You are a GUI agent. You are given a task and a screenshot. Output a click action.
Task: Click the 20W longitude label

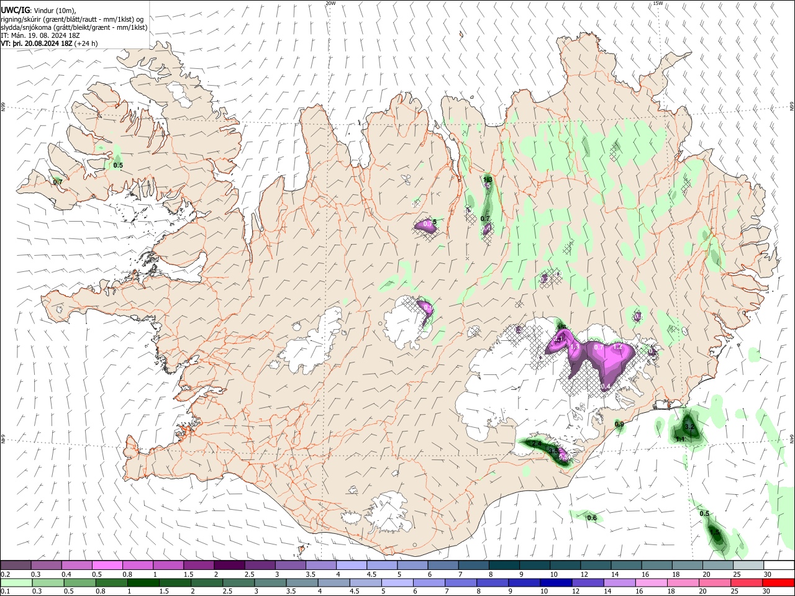[330, 3]
